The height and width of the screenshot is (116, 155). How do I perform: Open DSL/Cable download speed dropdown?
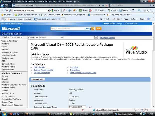click(77, 107)
